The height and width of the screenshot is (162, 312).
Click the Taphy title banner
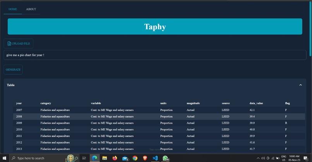tap(155, 27)
